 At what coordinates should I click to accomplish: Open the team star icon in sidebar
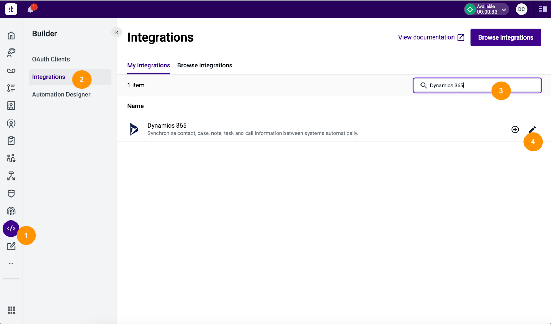pos(11,158)
